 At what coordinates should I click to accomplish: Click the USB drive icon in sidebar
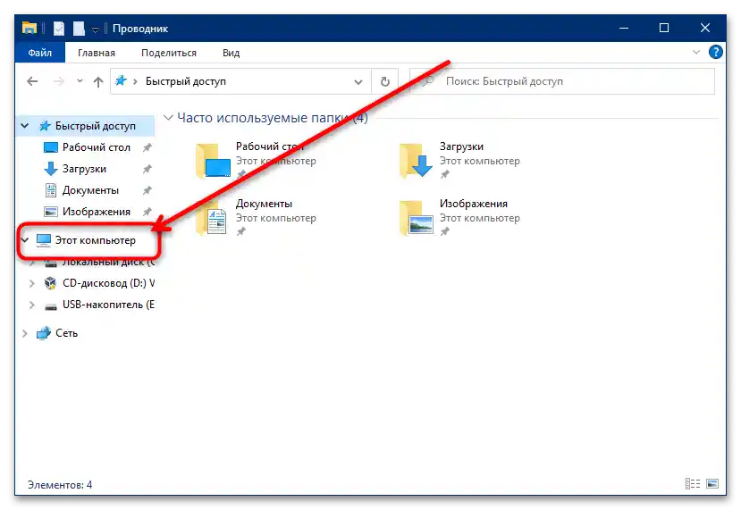pyautogui.click(x=51, y=306)
